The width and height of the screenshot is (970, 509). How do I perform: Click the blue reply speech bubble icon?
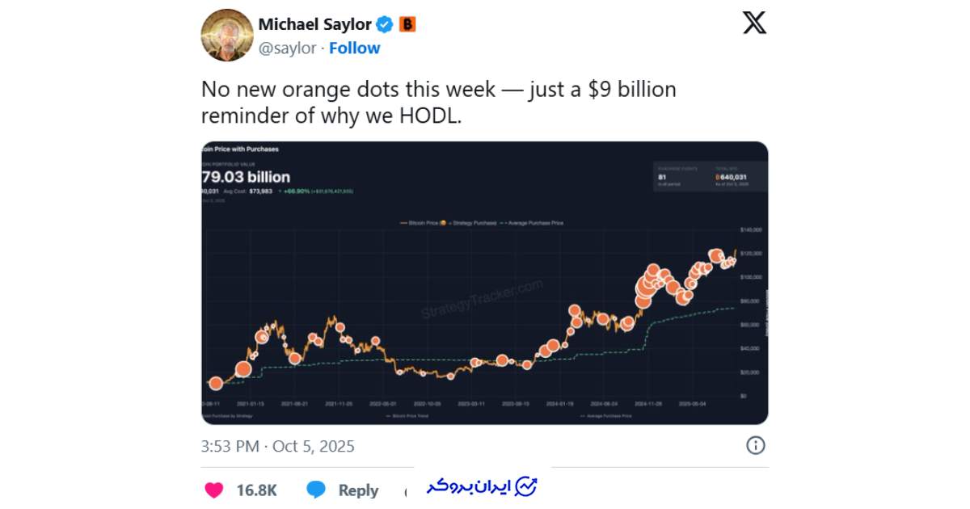(x=317, y=490)
